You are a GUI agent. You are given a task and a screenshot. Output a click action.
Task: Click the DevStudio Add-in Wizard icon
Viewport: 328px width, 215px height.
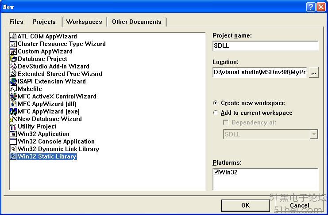tap(13, 66)
